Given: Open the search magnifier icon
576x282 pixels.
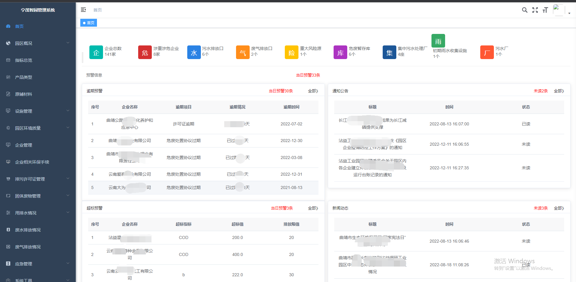Looking at the screenshot, I should click(524, 10).
